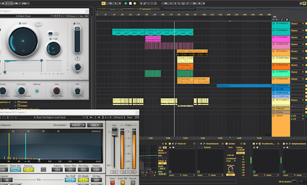Select the pink 17 FUTURA track header
Screen dimensions: 307x185
pos(281,38)
